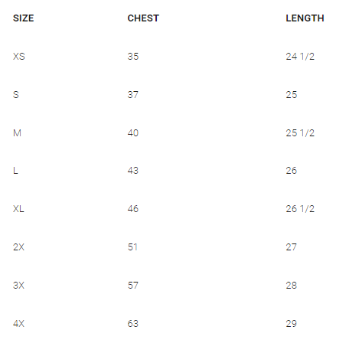Select the 2X size row label
The width and height of the screenshot is (349, 343).
point(18,247)
